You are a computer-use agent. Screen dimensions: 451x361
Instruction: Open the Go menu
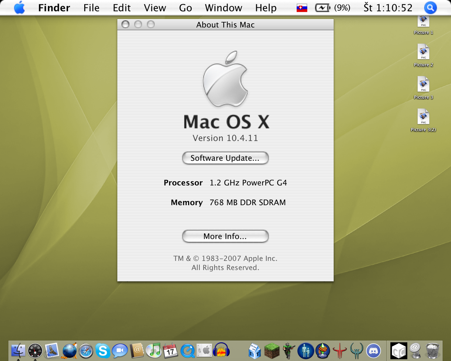click(185, 8)
